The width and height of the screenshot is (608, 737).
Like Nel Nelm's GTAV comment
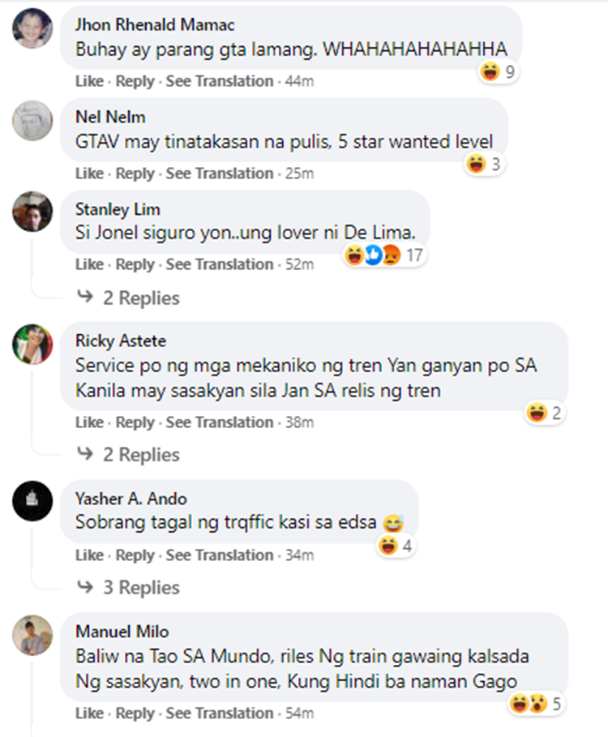(89, 174)
